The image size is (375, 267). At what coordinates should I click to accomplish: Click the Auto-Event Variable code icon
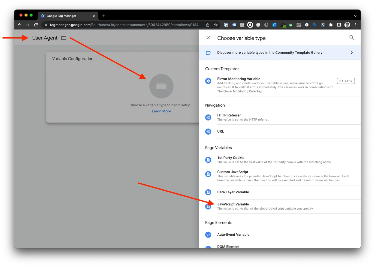pos(208,235)
